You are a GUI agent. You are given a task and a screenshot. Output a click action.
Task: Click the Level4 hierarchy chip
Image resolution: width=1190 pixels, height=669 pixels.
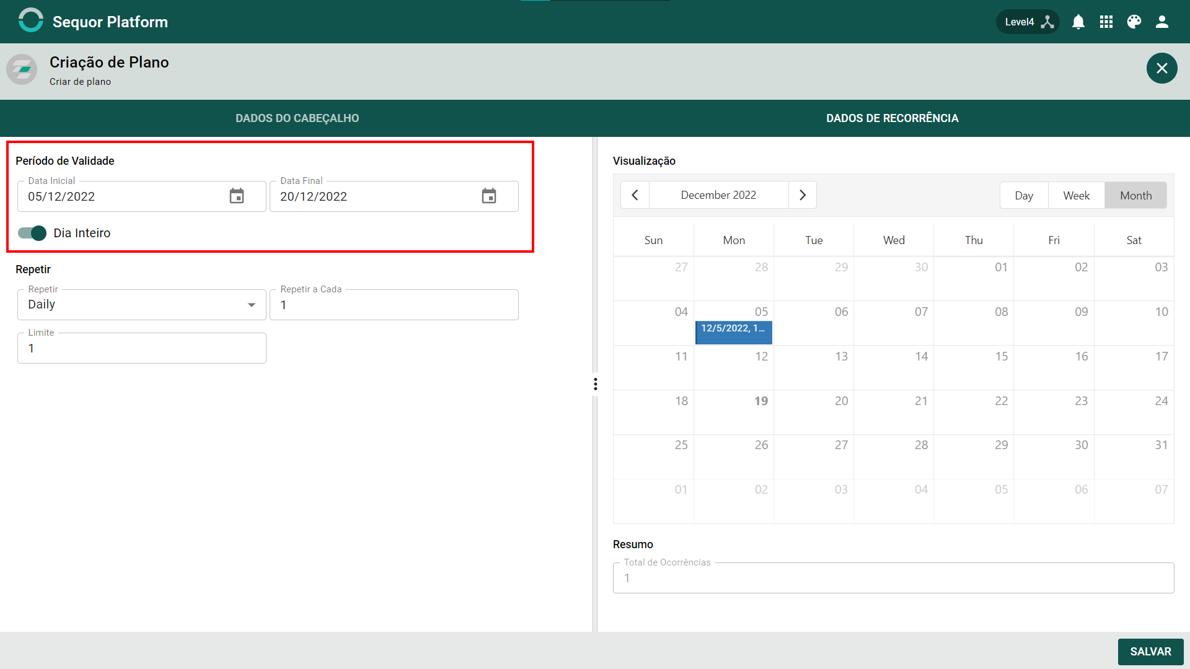pyautogui.click(x=1028, y=22)
